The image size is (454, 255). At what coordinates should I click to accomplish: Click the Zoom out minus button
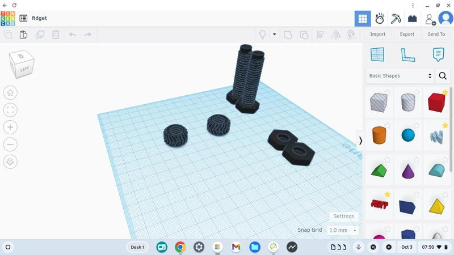(x=10, y=144)
